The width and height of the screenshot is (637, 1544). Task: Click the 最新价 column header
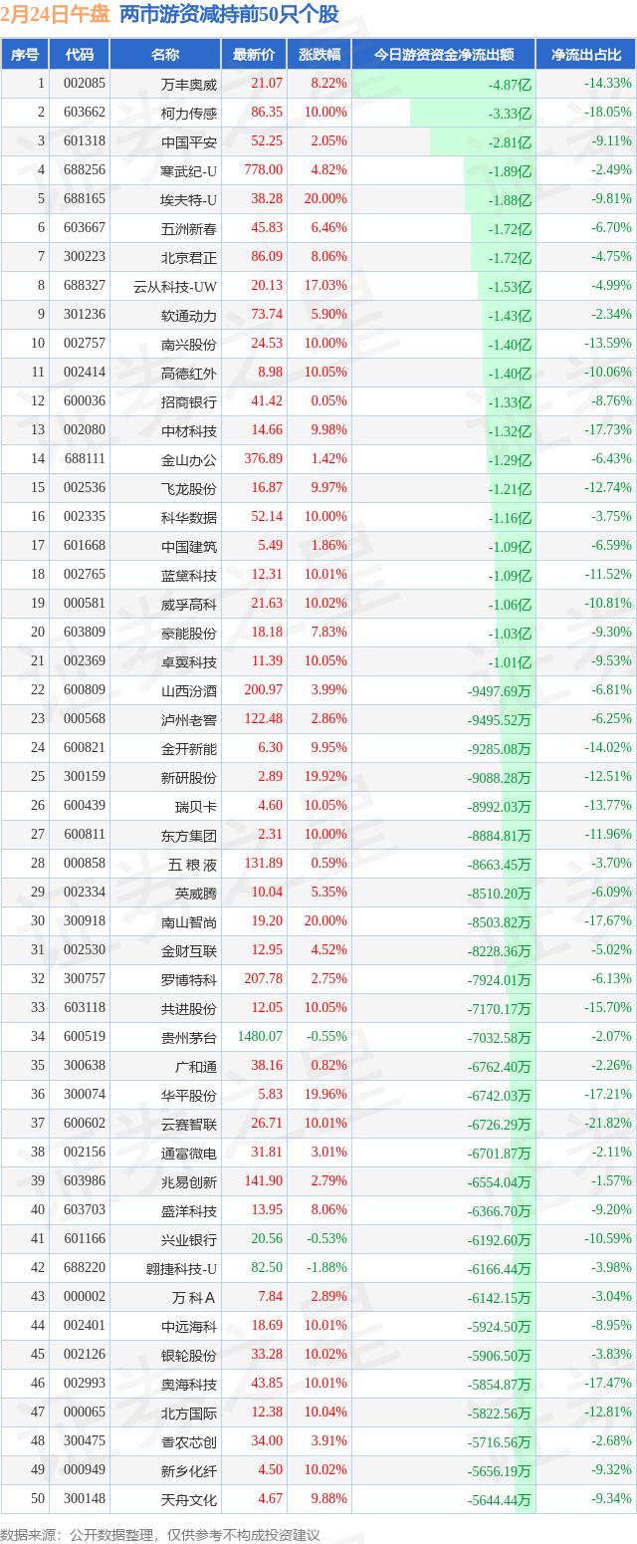pos(254,55)
